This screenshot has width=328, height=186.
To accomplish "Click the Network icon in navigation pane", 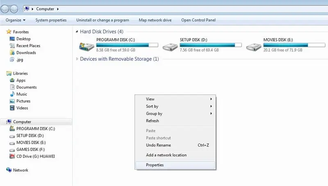I will click(9, 170).
